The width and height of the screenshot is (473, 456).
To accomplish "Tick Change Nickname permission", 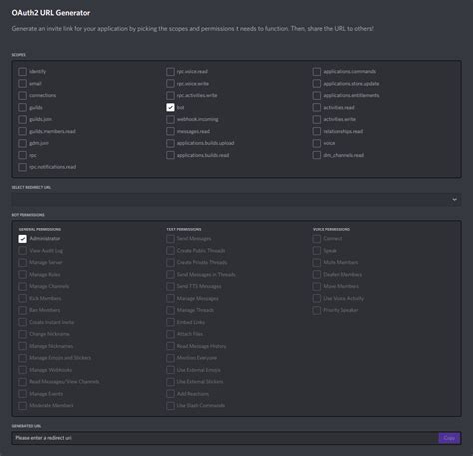I will pyautogui.click(x=22, y=334).
